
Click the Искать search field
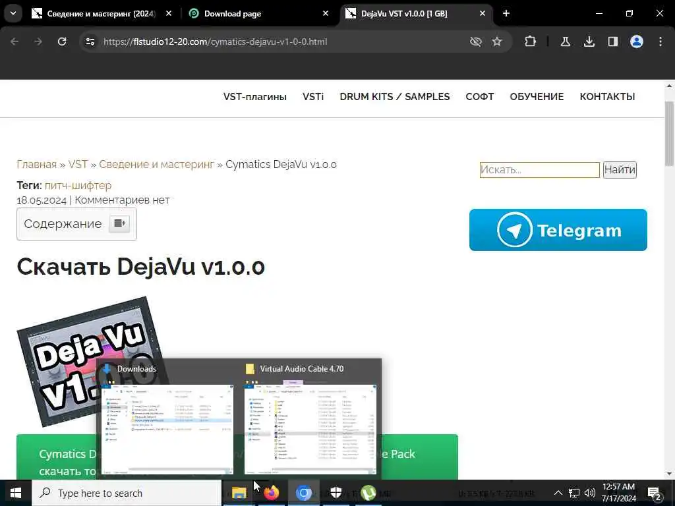tap(539, 169)
